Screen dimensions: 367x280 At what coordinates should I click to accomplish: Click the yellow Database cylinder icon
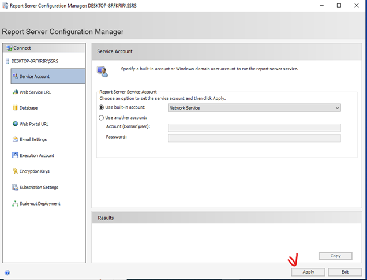point(15,108)
